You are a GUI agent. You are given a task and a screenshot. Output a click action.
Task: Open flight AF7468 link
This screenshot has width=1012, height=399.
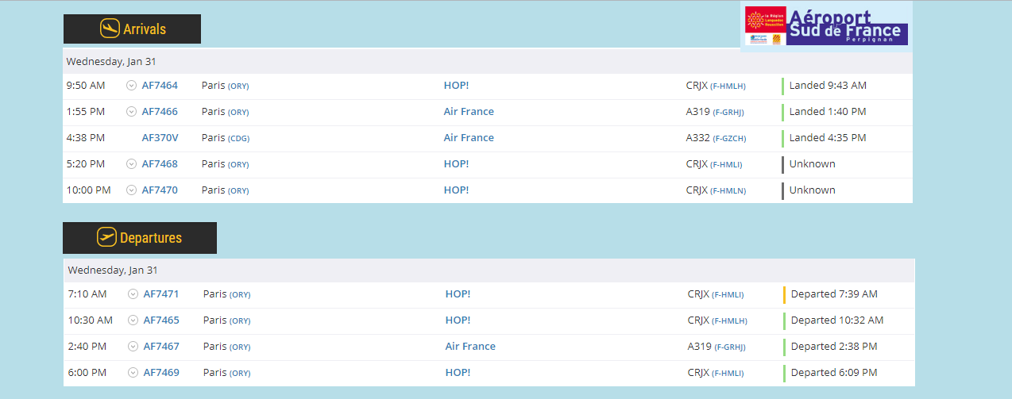coord(160,164)
